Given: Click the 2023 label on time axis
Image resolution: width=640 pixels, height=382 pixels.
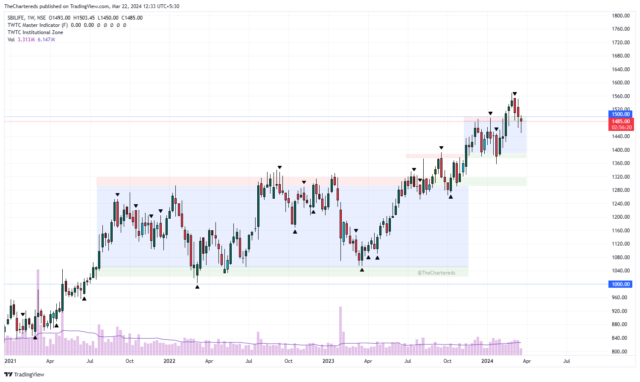Looking at the screenshot, I should tap(329, 361).
